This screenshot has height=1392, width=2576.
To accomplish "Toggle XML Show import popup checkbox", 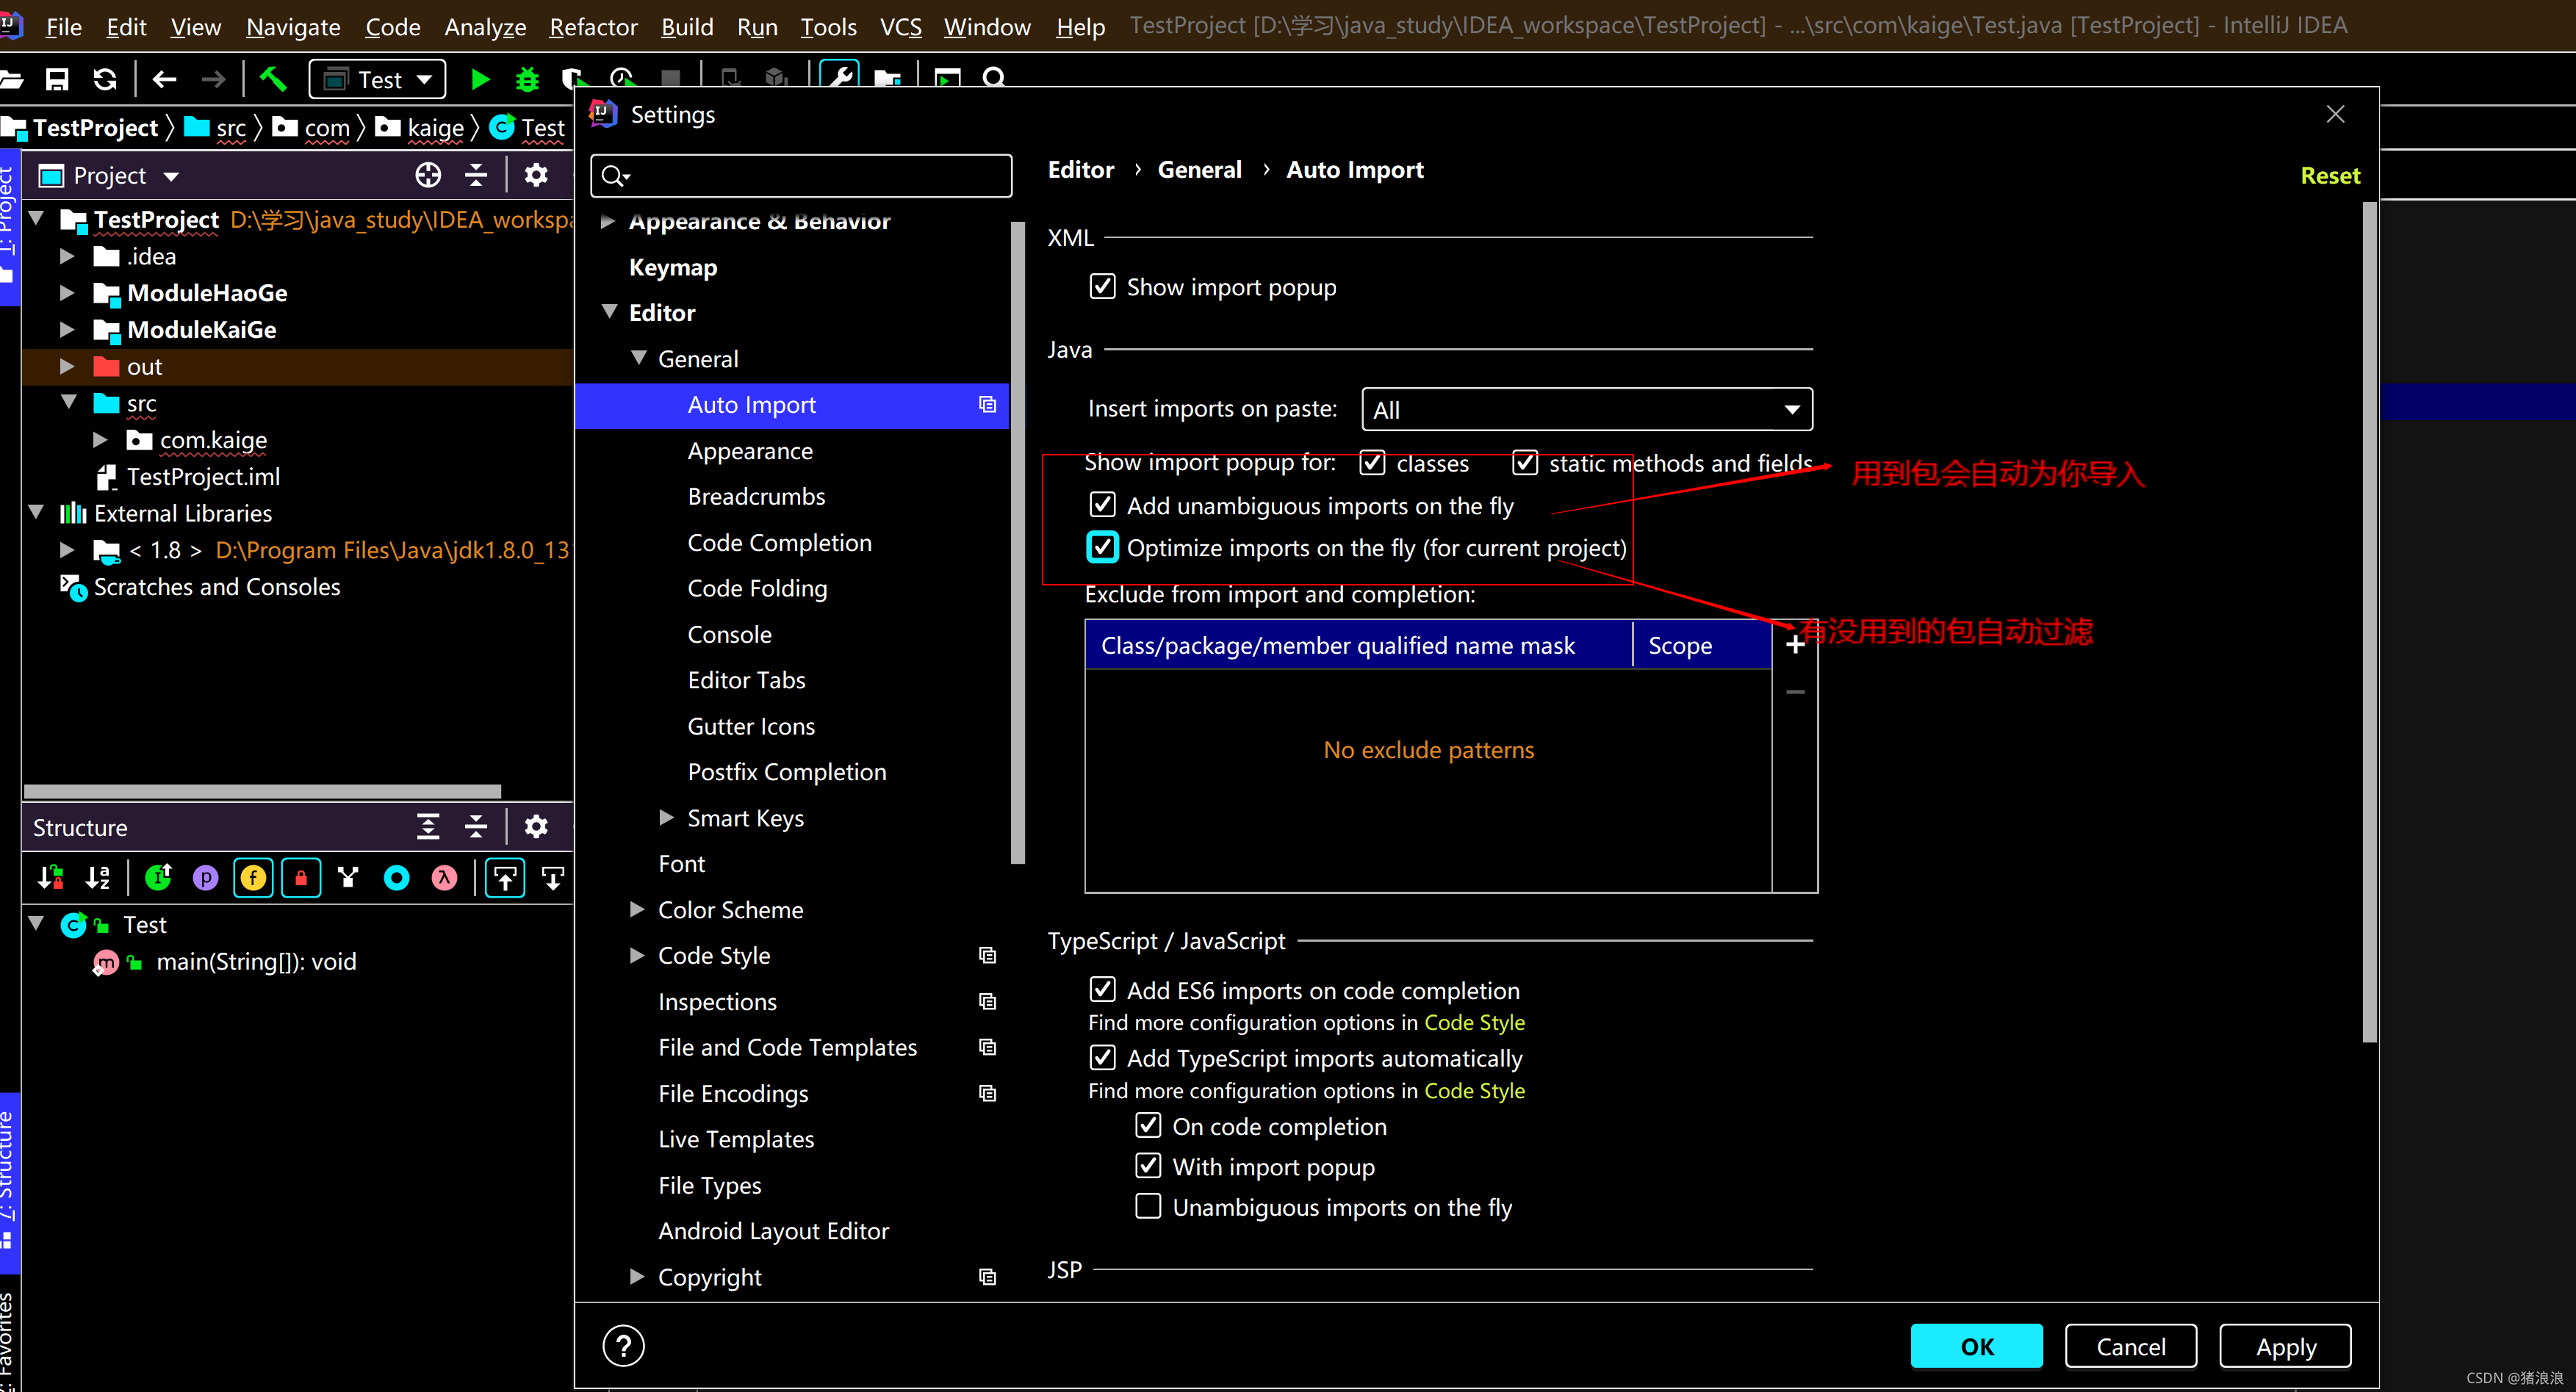I will pyautogui.click(x=1102, y=287).
